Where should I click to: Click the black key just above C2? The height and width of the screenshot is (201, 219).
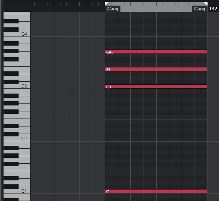point(11,134)
